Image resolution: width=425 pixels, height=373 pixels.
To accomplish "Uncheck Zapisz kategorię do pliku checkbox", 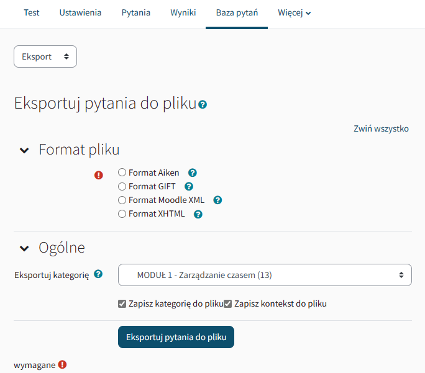I will coord(122,304).
